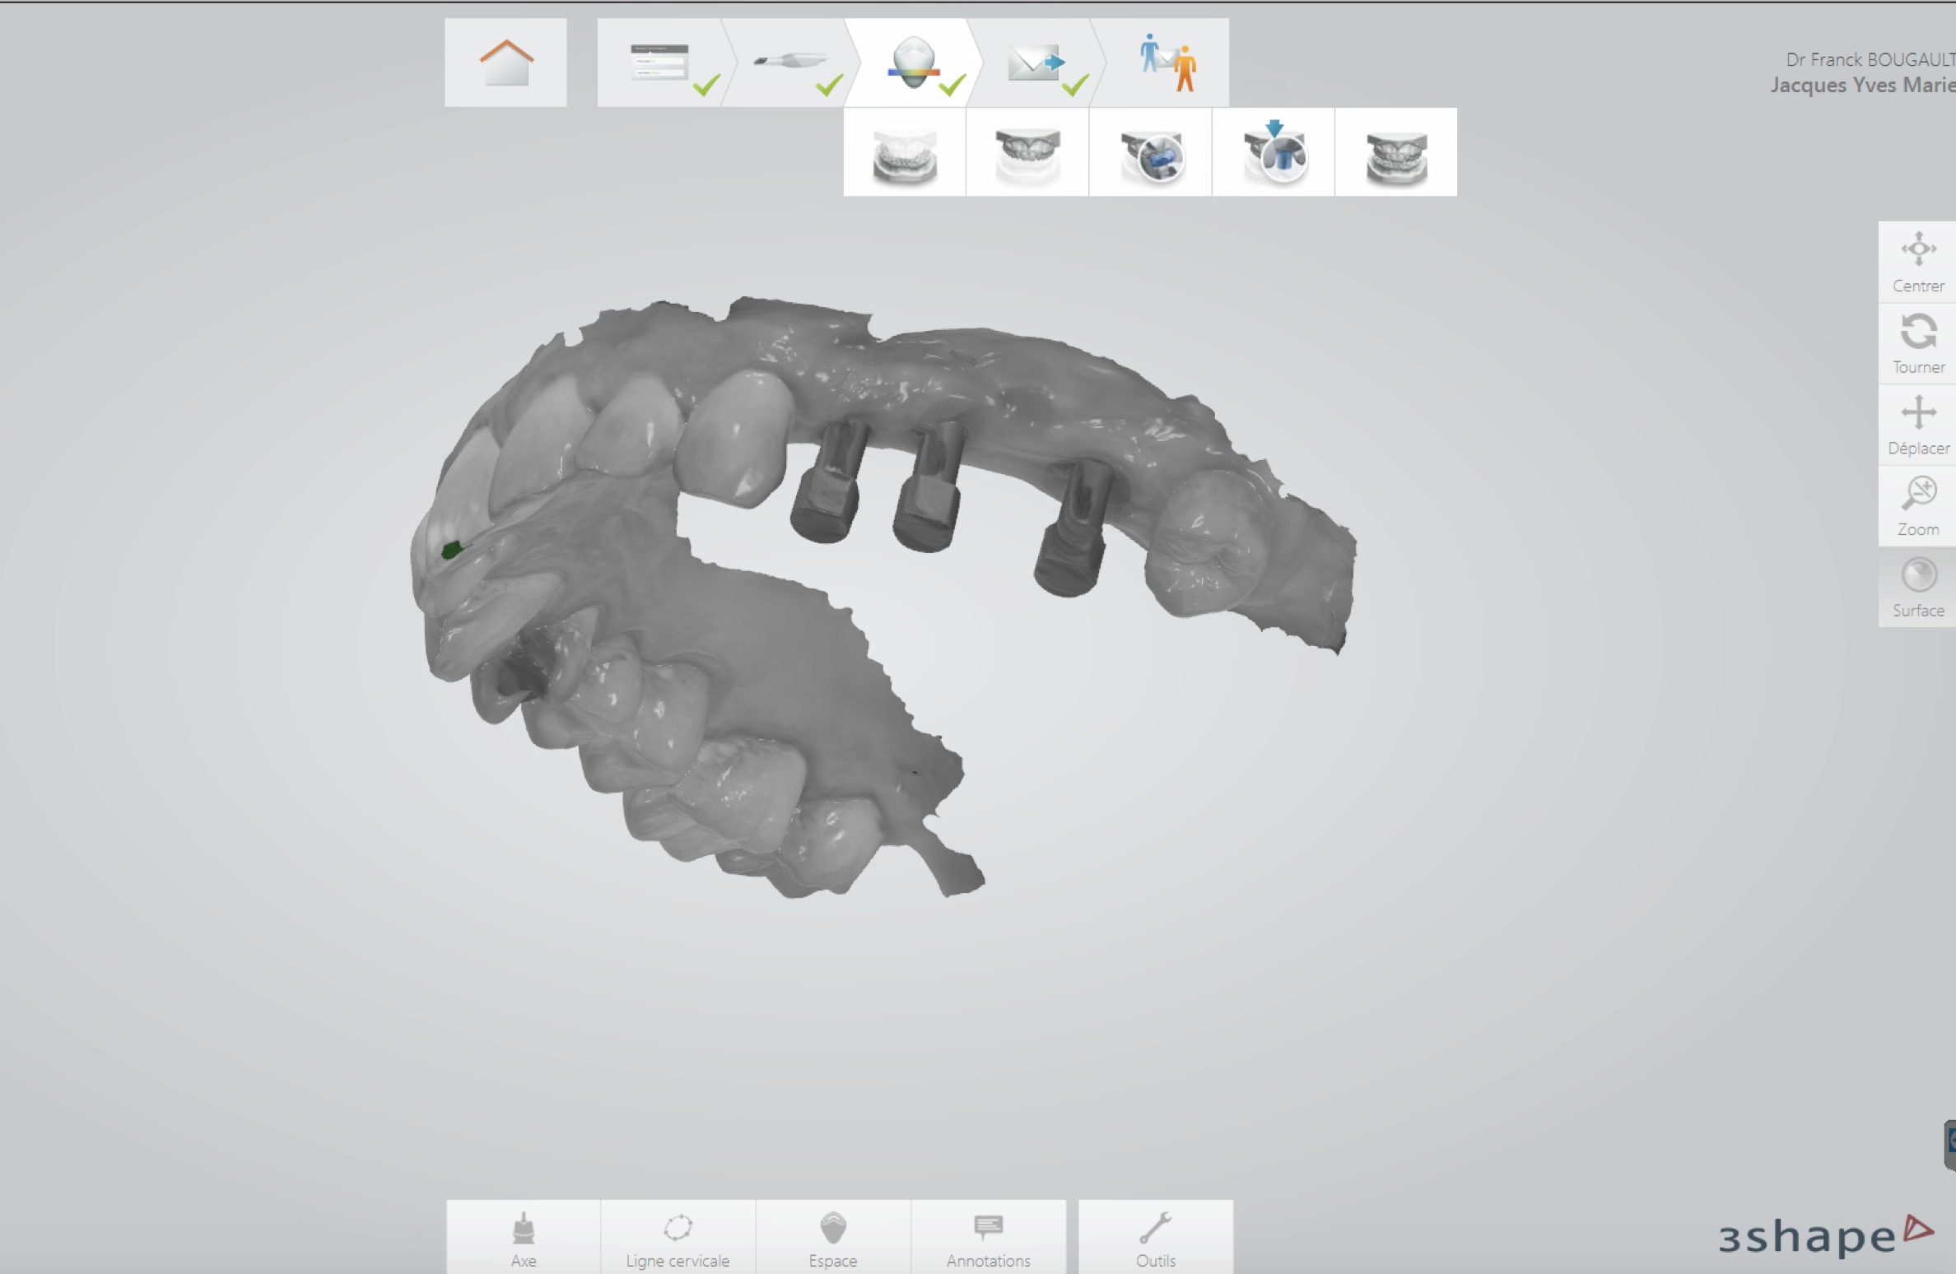Activate the Zoom magnifier tool
The height and width of the screenshot is (1274, 1956).
(x=1917, y=505)
